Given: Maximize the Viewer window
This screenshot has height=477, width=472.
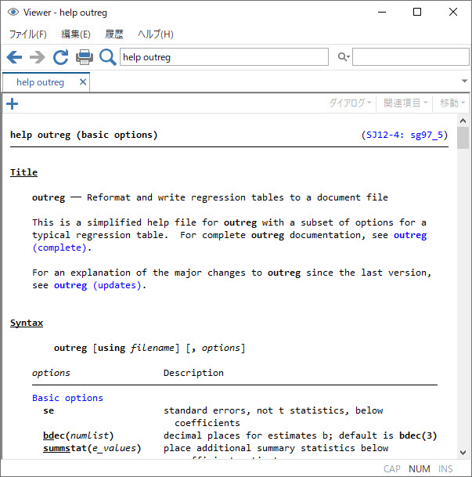Looking at the screenshot, I should pos(417,13).
